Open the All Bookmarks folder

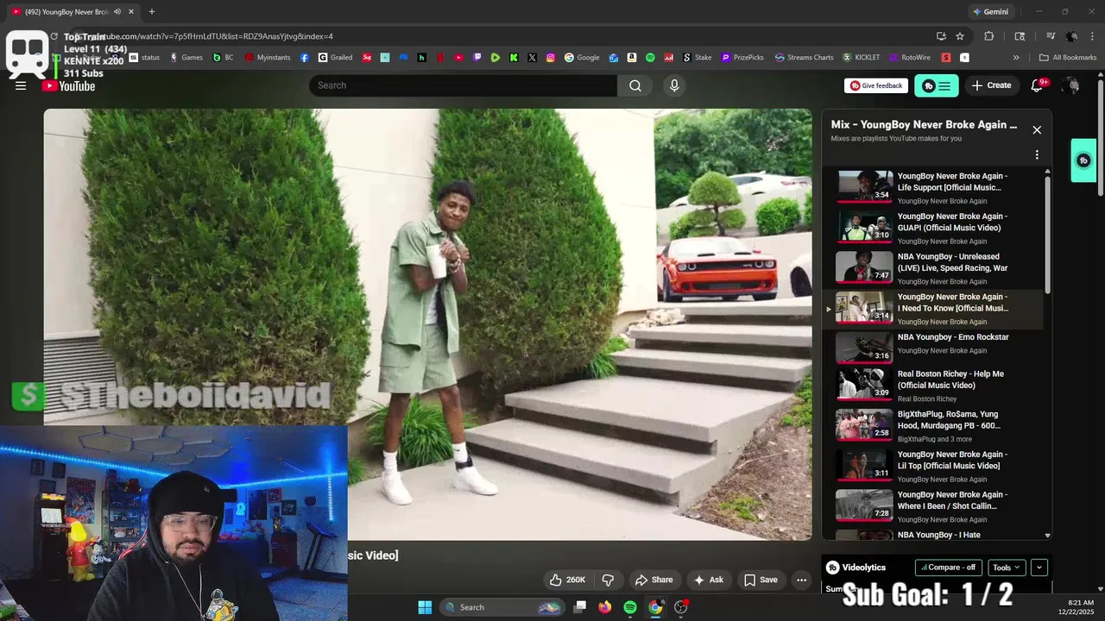1068,58
